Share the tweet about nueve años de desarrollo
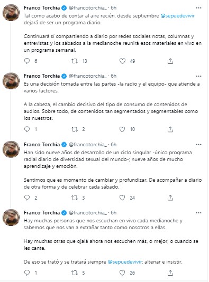Screen dimensions: 209x282 170,198
